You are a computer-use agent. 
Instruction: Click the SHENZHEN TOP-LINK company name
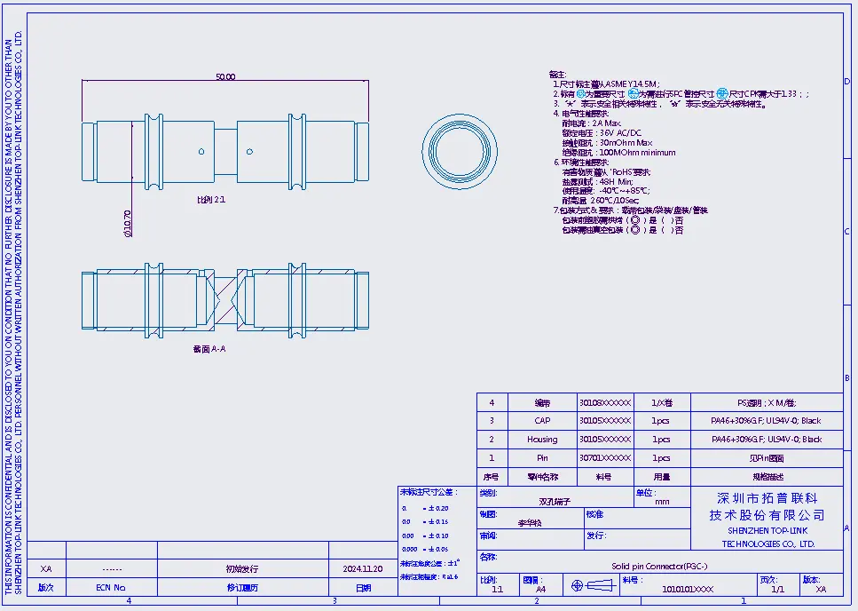767,529
